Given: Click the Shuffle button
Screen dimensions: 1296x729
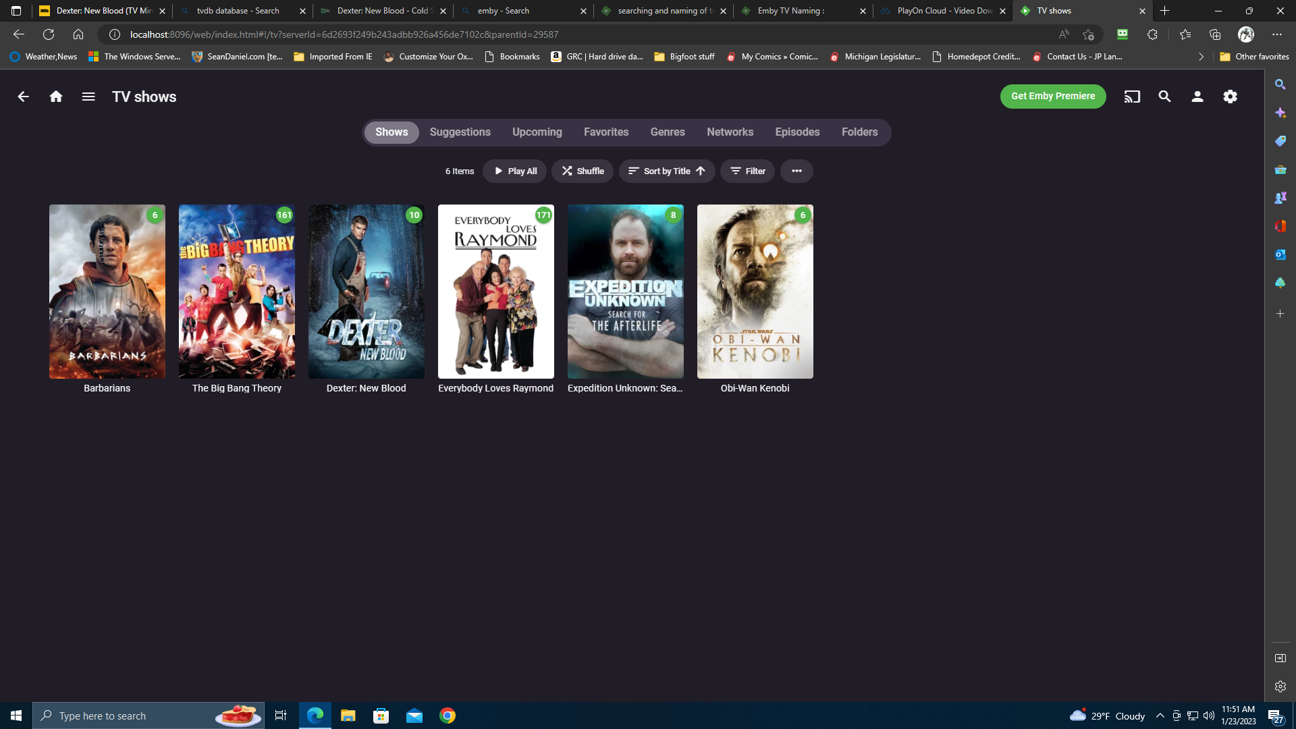Looking at the screenshot, I should point(583,171).
